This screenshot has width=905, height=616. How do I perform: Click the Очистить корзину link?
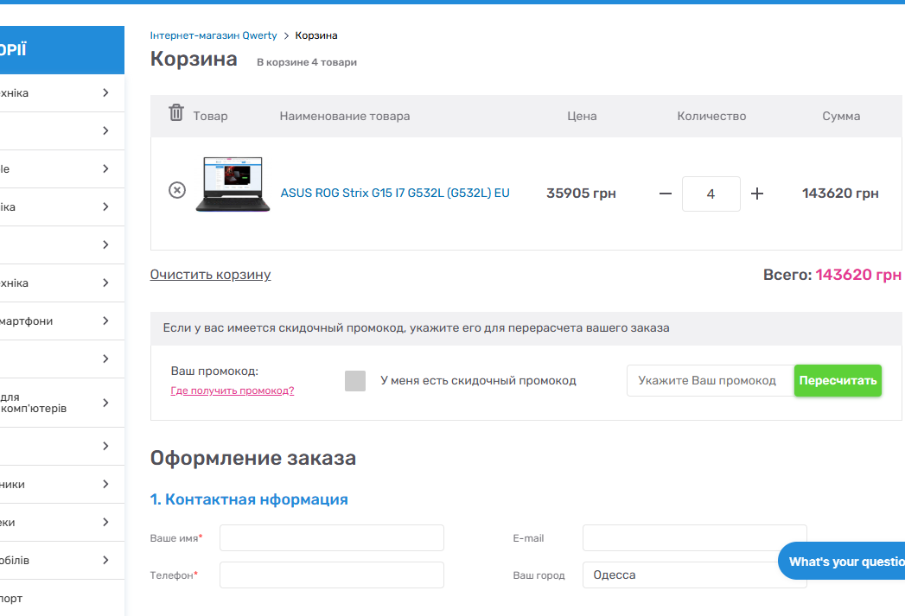[210, 275]
